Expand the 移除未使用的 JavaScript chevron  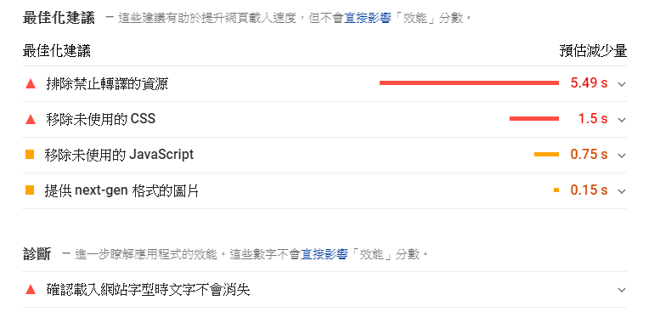[x=621, y=156]
